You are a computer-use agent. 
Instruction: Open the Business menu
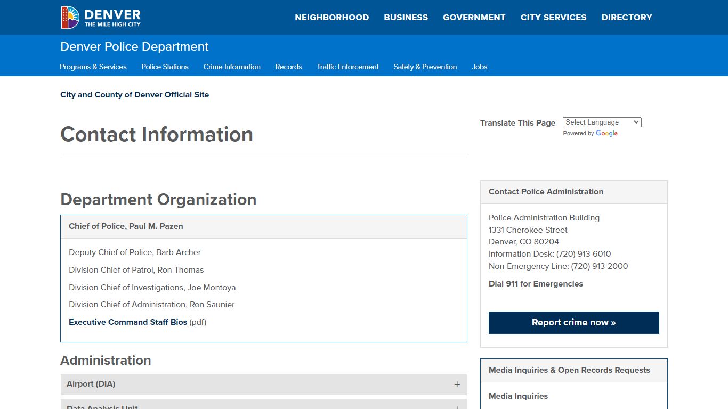point(406,18)
